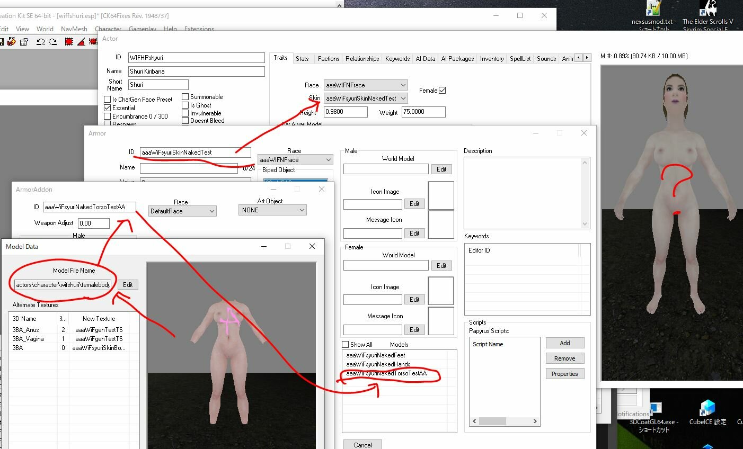Click the Undo arrow in Creation Kit toolbar
743x449 pixels.
40,42
